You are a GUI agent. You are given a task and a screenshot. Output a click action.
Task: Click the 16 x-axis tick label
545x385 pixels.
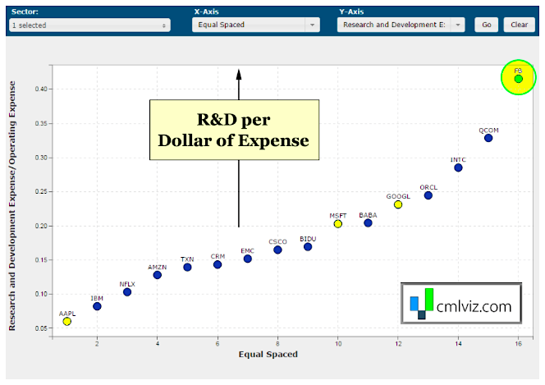[518, 344]
